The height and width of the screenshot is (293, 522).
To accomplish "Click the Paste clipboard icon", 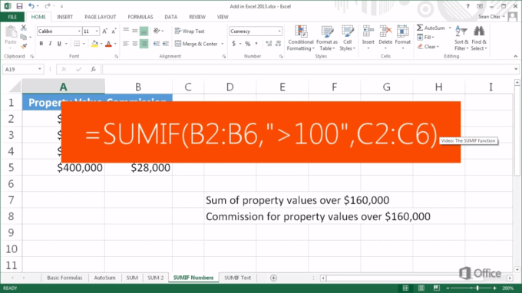I will click(11, 32).
